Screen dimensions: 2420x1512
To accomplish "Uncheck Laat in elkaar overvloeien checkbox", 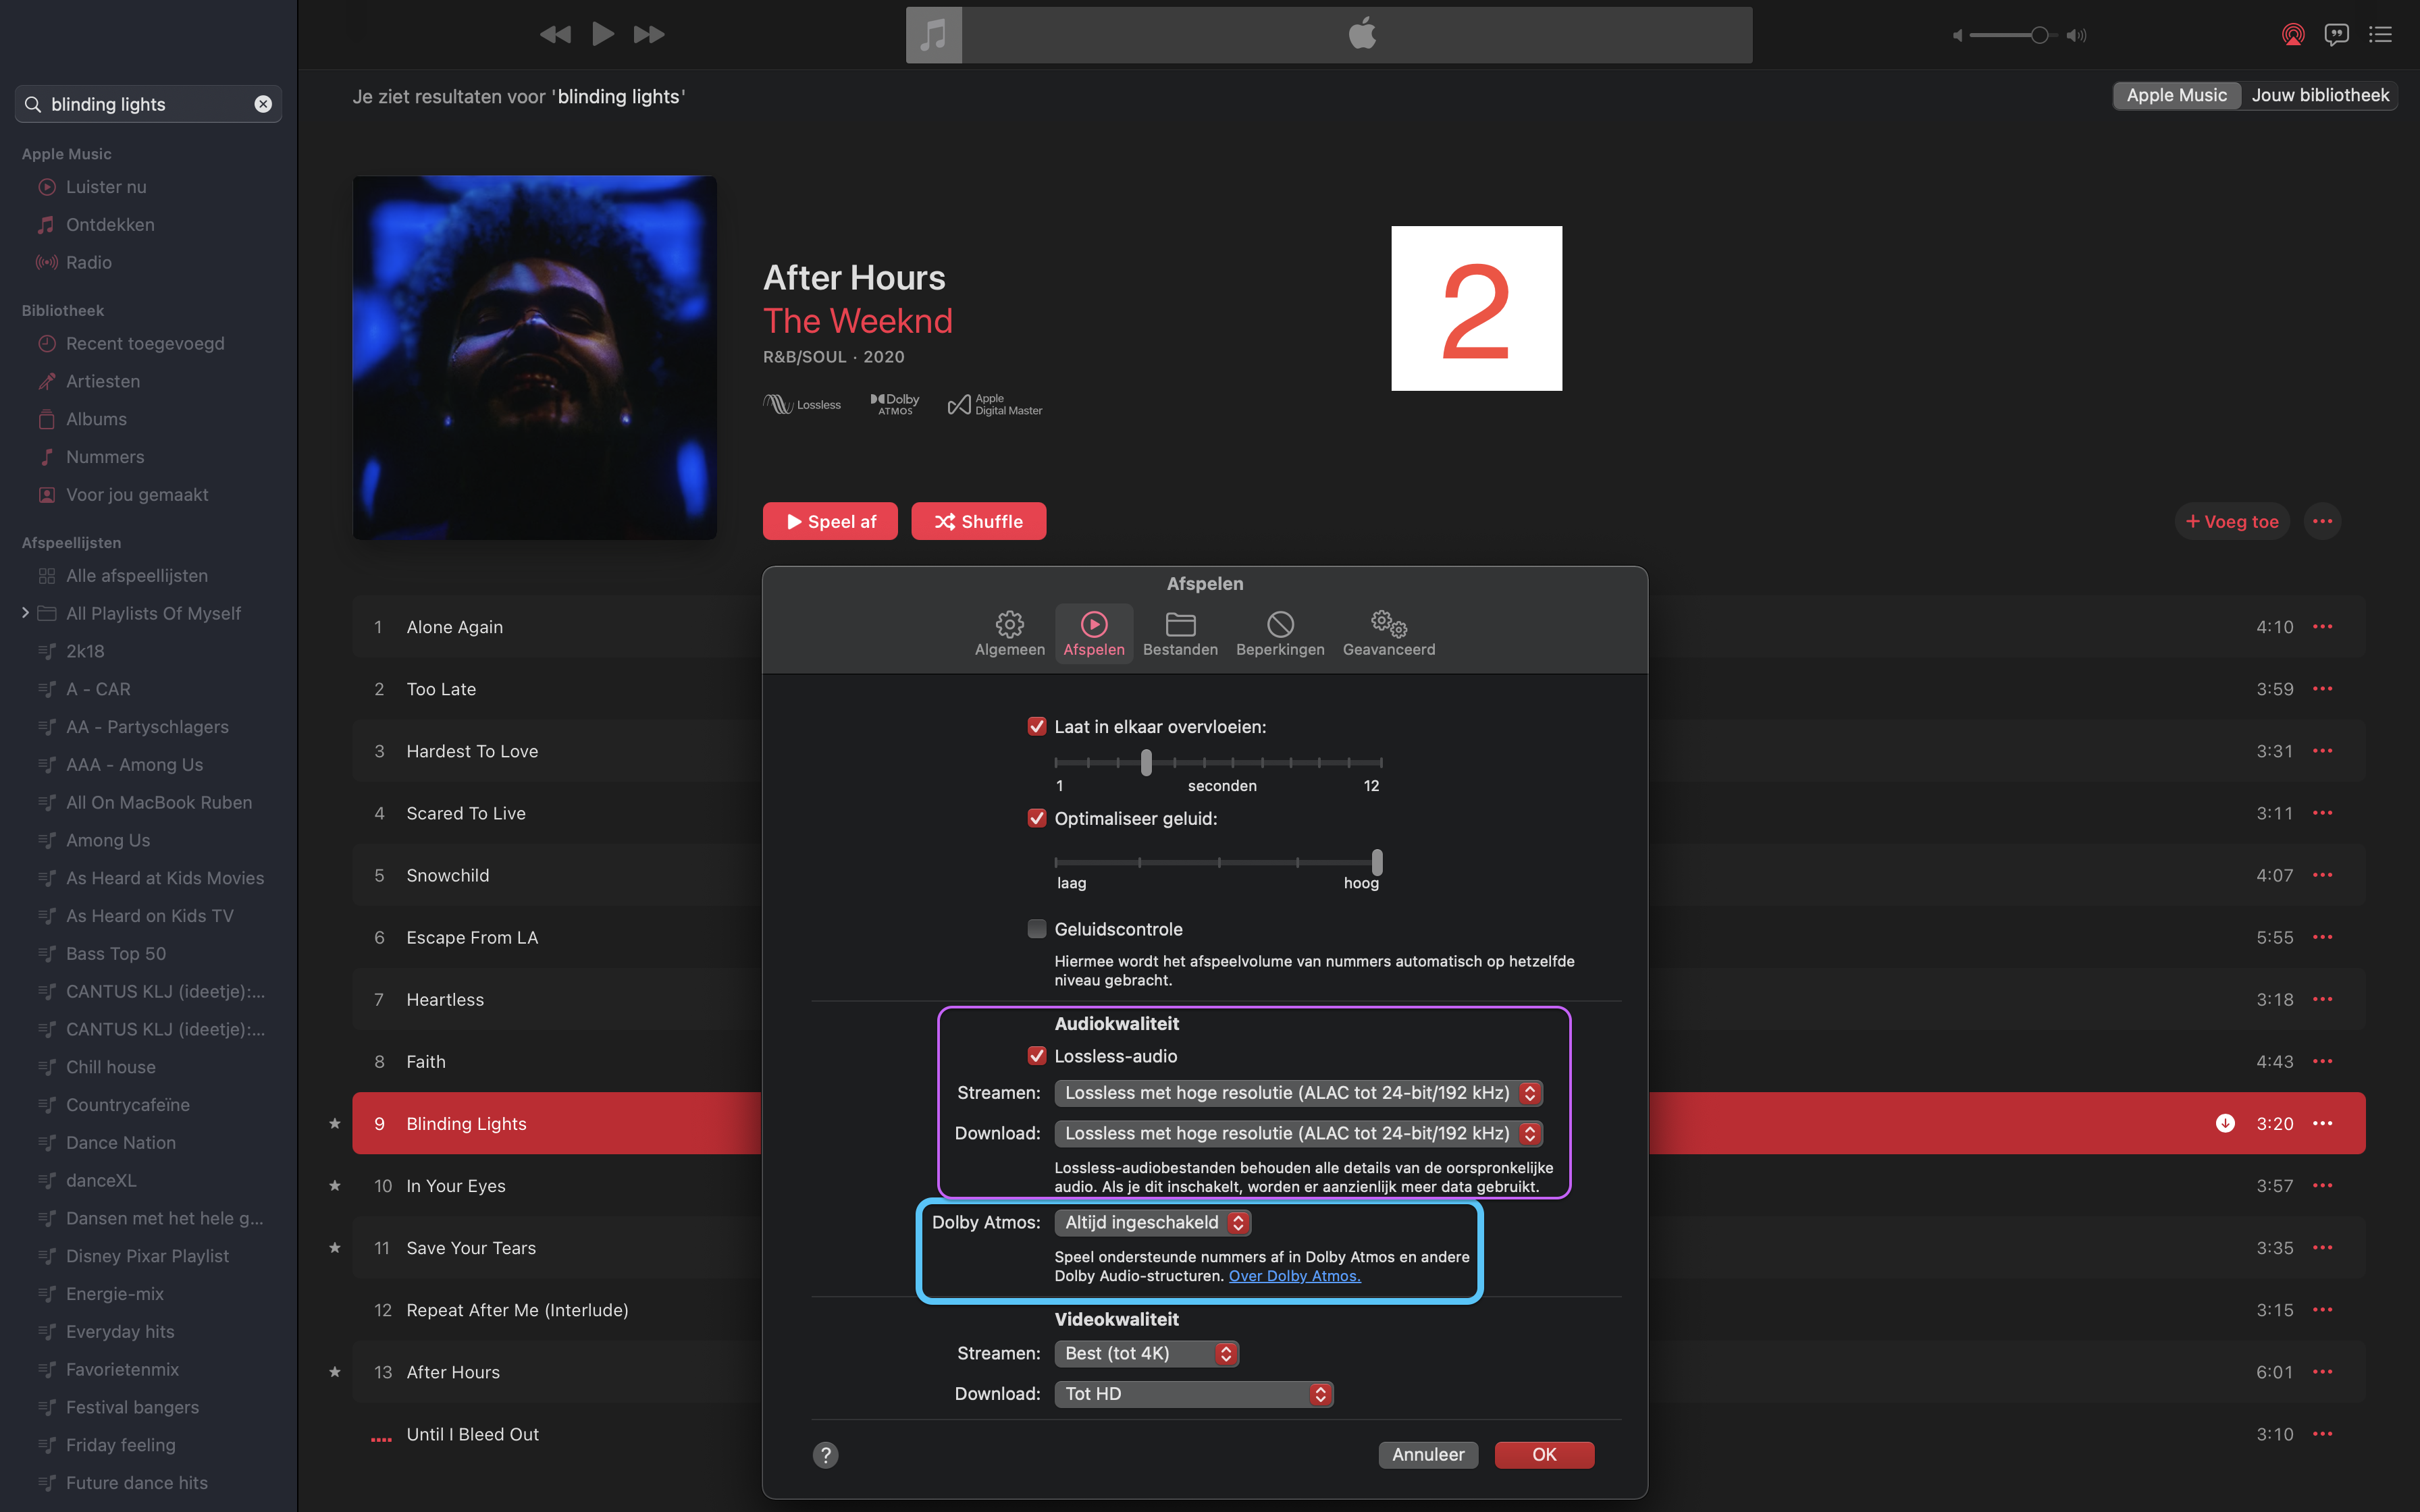I will (x=1037, y=727).
